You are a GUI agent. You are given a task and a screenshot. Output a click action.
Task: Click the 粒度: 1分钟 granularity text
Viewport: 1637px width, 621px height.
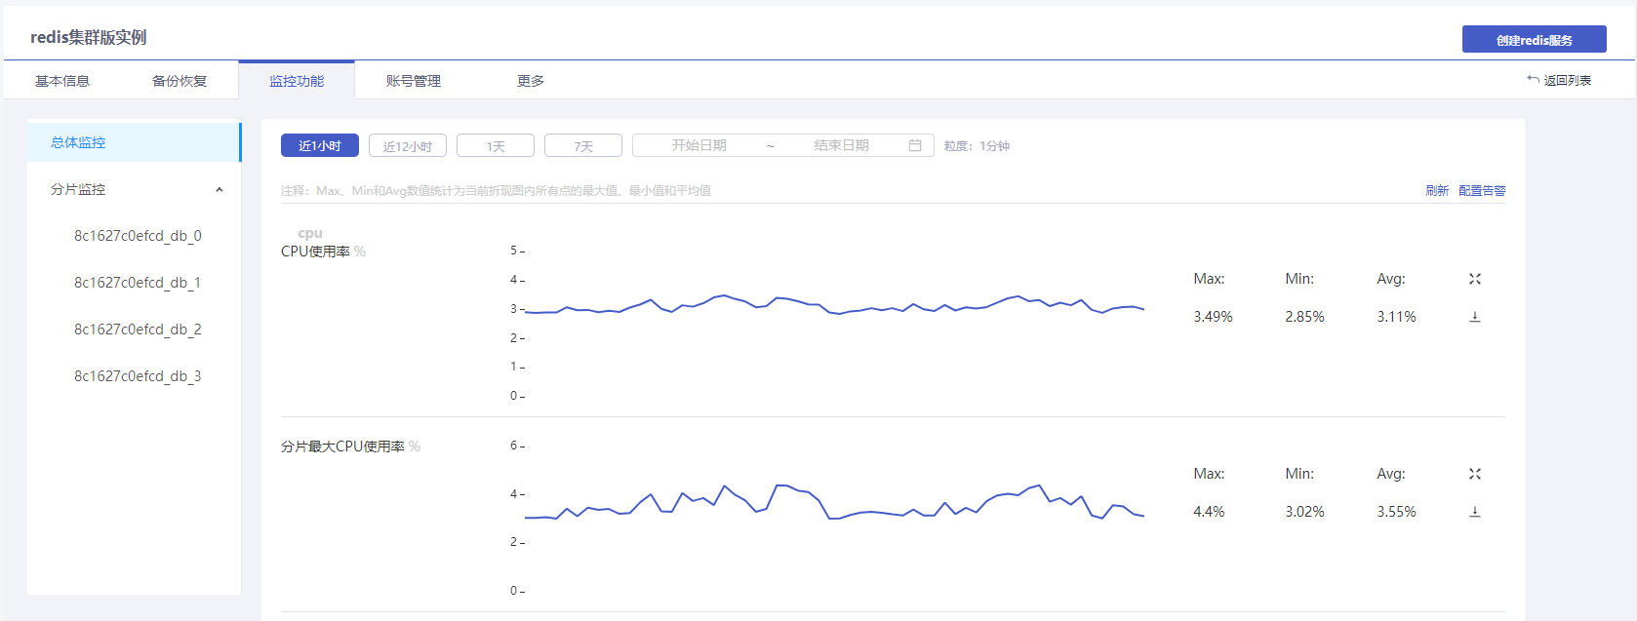(x=977, y=146)
